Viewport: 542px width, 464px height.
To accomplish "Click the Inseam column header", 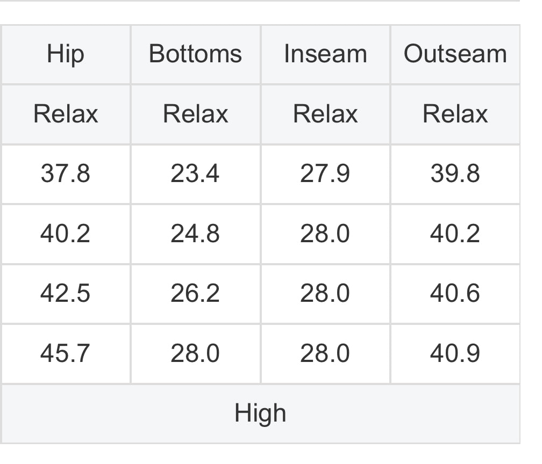I will pyautogui.click(x=325, y=54).
